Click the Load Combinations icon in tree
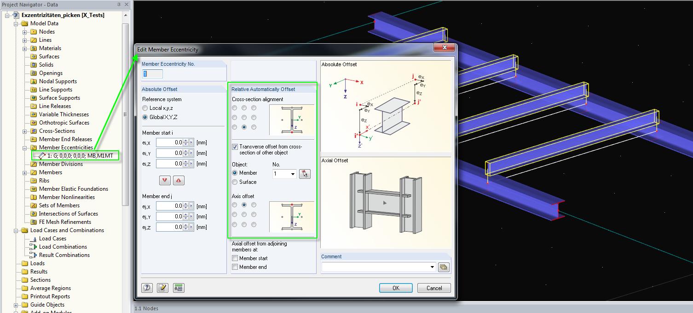The height and width of the screenshot is (313, 693). [x=33, y=247]
